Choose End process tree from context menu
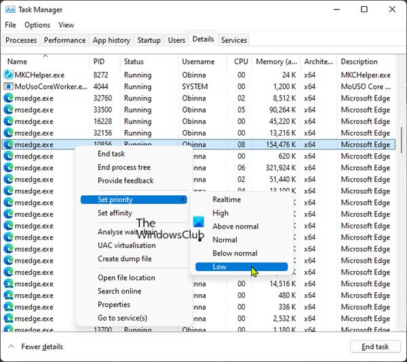The image size is (407, 362). pyautogui.click(x=124, y=167)
